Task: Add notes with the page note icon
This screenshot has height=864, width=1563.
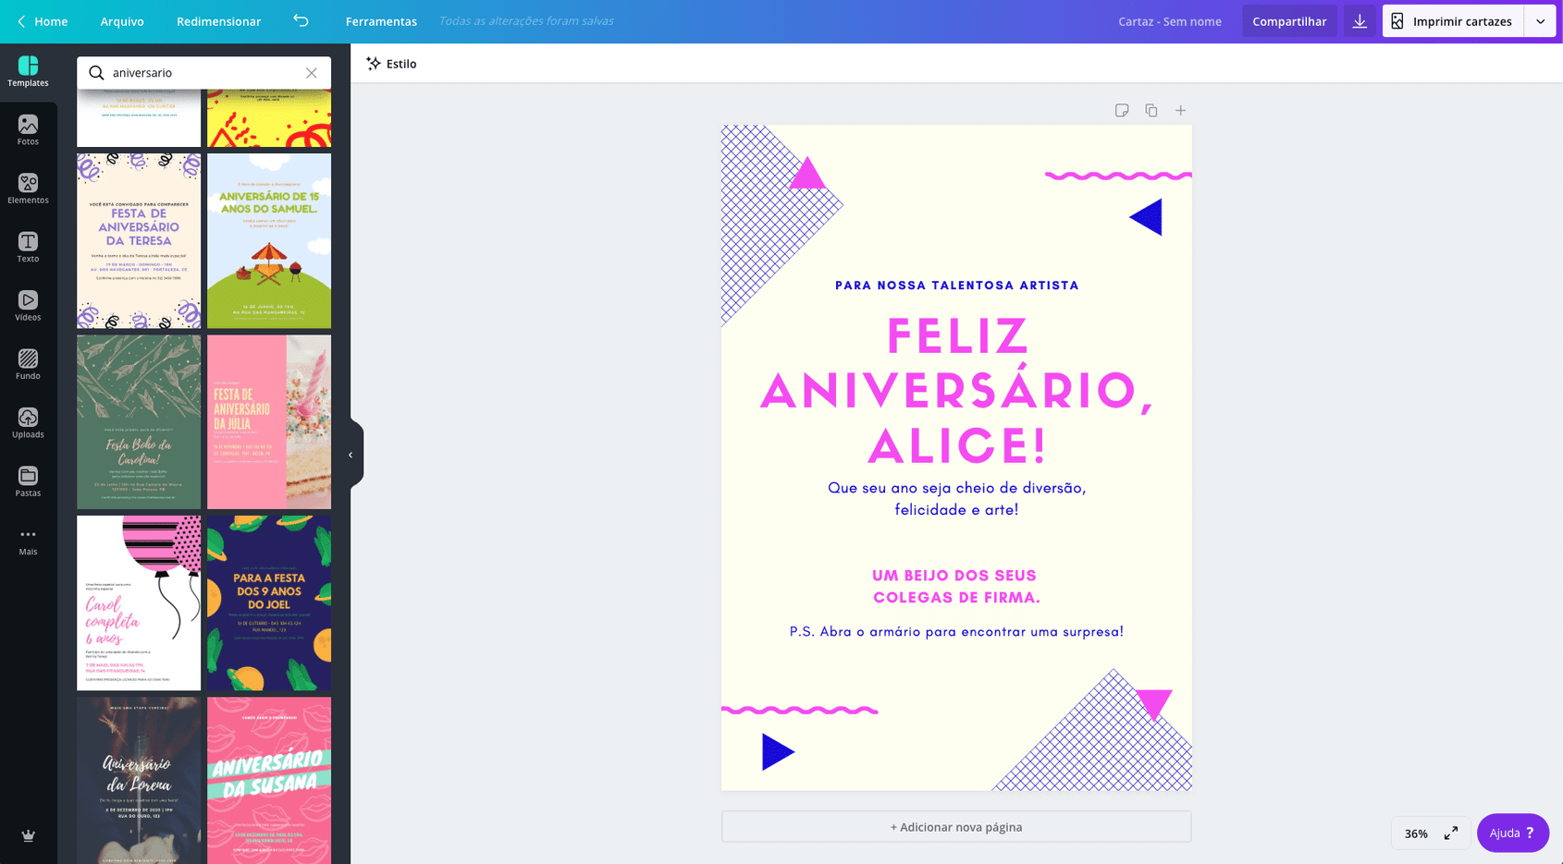Action: point(1122,111)
